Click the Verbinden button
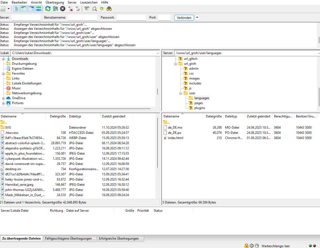This screenshot has height=248, width=320. click(184, 18)
